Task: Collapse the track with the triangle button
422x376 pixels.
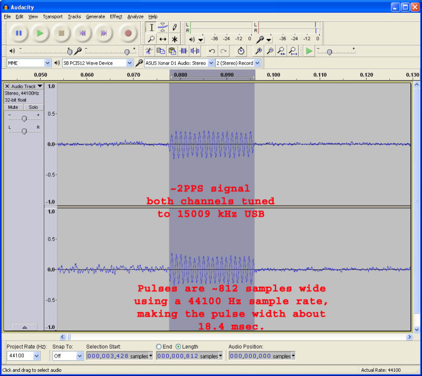Action: pyautogui.click(x=24, y=327)
